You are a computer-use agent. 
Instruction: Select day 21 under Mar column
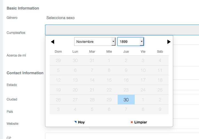click(92, 90)
